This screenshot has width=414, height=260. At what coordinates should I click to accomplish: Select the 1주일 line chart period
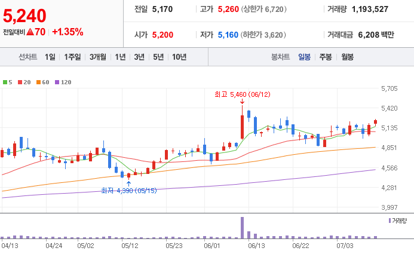[x=72, y=57]
